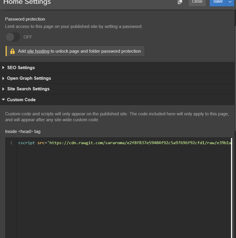
Task: Open the site hosting link
Action: click(x=38, y=51)
